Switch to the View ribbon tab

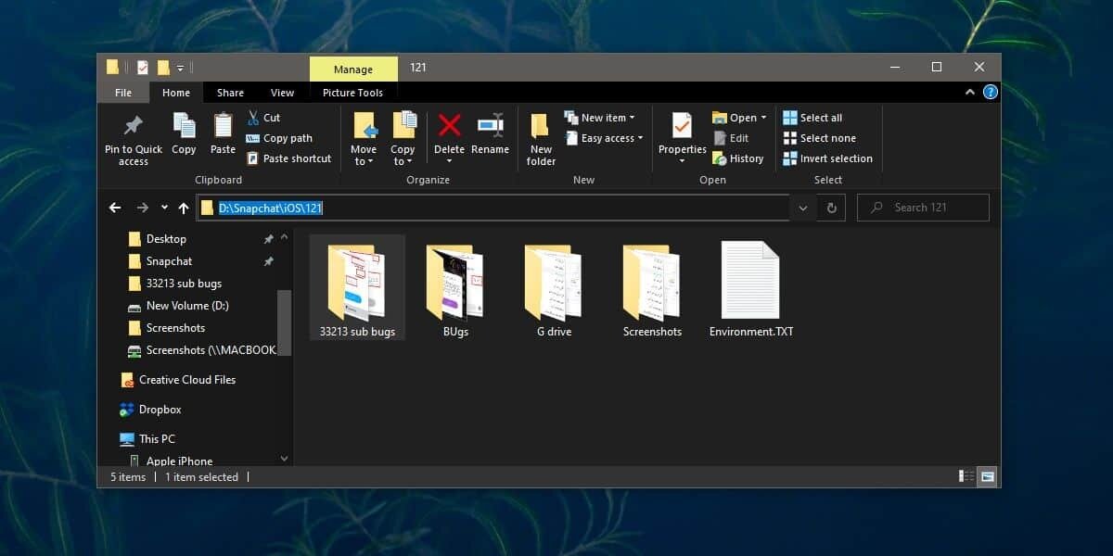pyautogui.click(x=282, y=93)
